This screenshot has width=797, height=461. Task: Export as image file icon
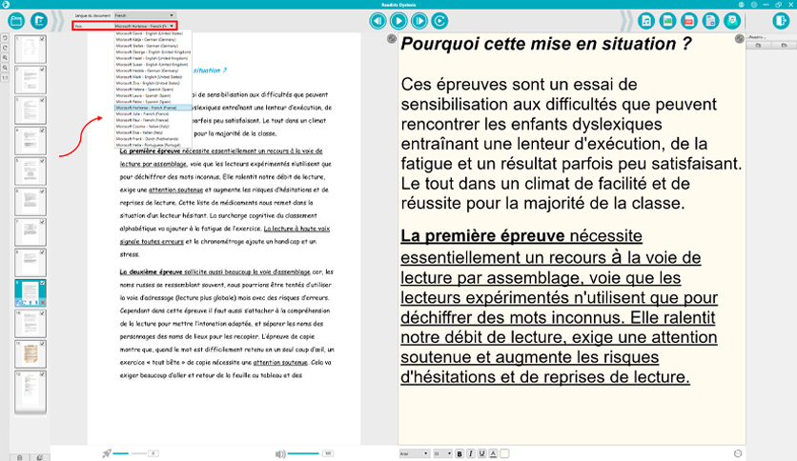tap(667, 21)
